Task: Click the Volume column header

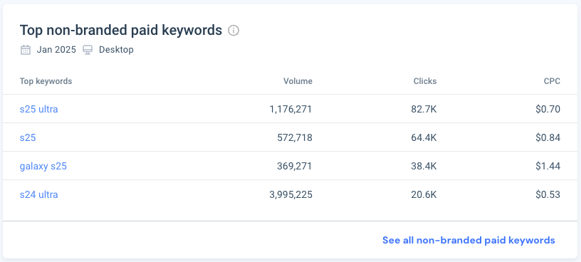Action: pos(298,81)
